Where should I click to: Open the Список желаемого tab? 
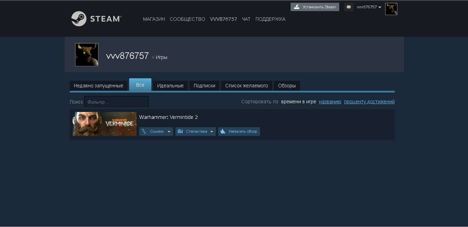click(x=246, y=86)
